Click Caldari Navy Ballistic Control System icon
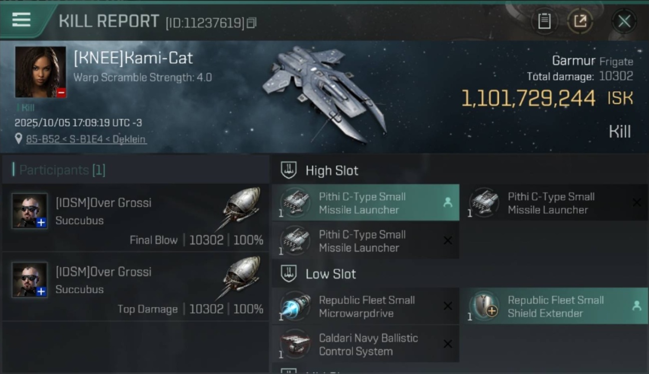This screenshot has height=374, width=649. tap(295, 344)
